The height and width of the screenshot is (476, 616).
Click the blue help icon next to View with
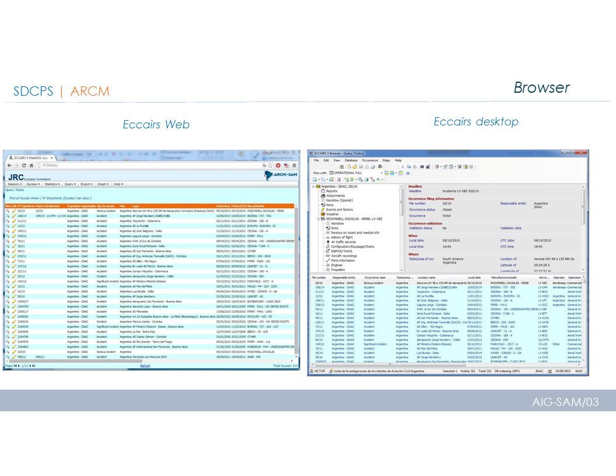pyautogui.click(x=408, y=173)
